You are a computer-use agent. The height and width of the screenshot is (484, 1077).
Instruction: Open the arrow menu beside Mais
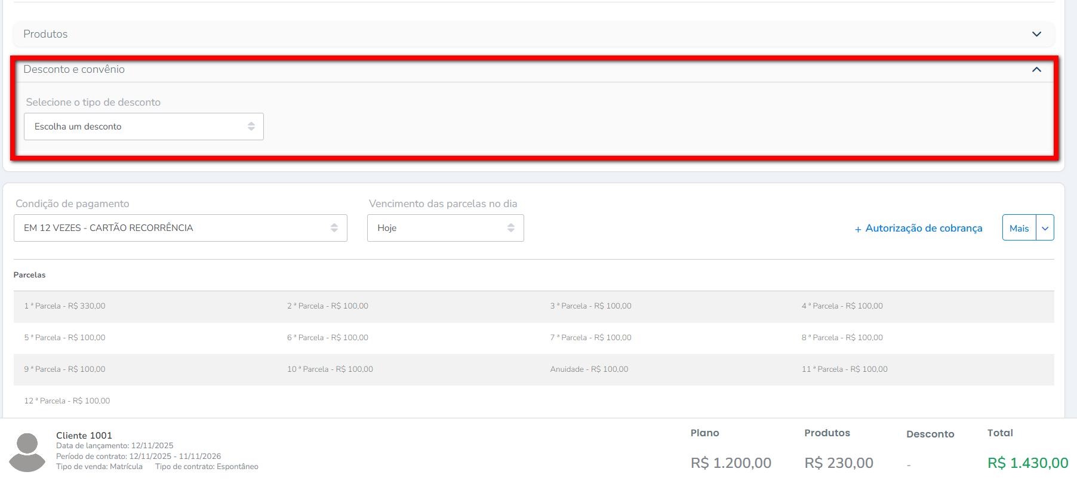pos(1045,228)
